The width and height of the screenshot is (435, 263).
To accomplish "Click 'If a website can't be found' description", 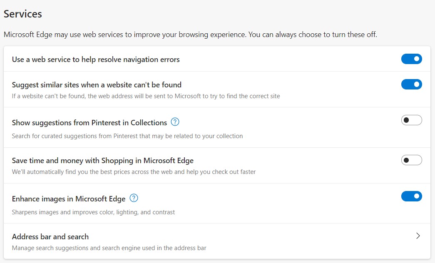I will pyautogui.click(x=146, y=96).
